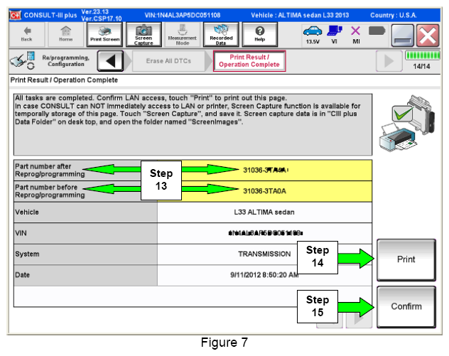
Task: Select the Erase All DTCs step
Action: pos(168,61)
